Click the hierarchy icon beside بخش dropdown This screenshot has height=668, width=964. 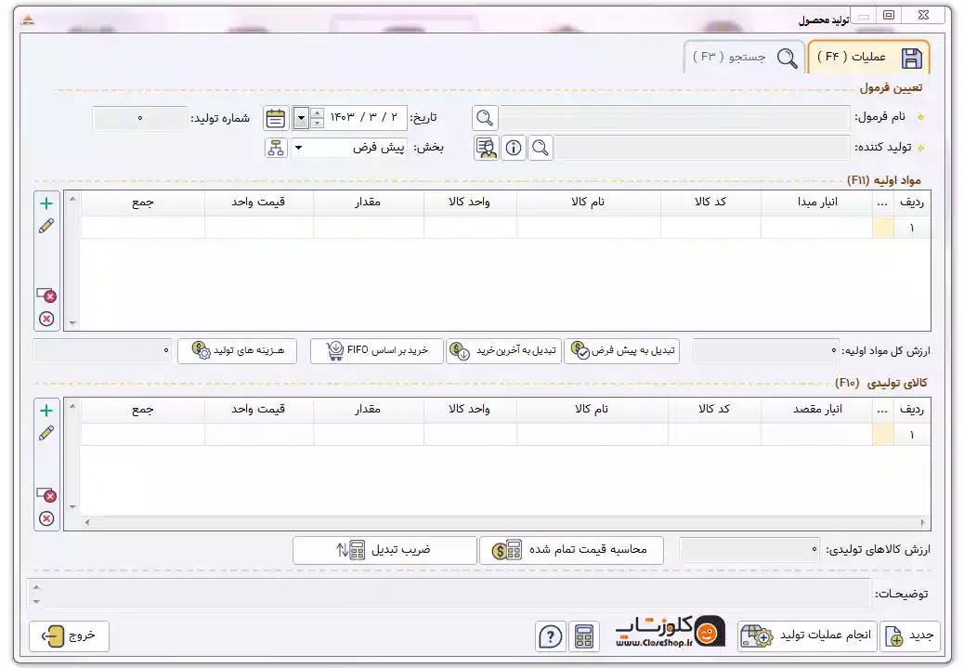click(276, 148)
